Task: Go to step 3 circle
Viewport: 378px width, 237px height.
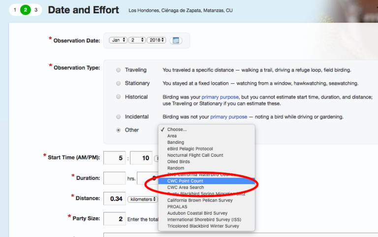Action: (36, 10)
